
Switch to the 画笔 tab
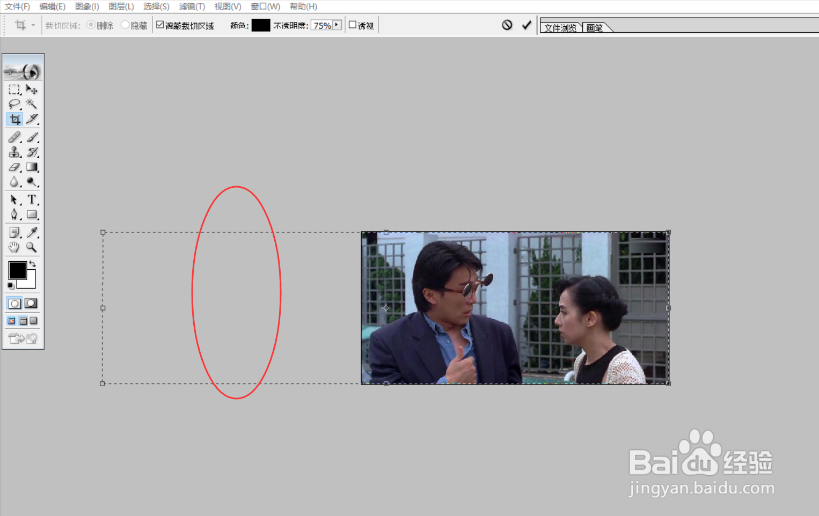click(595, 28)
